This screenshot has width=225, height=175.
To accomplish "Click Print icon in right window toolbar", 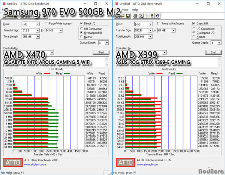I will [x=134, y=16].
